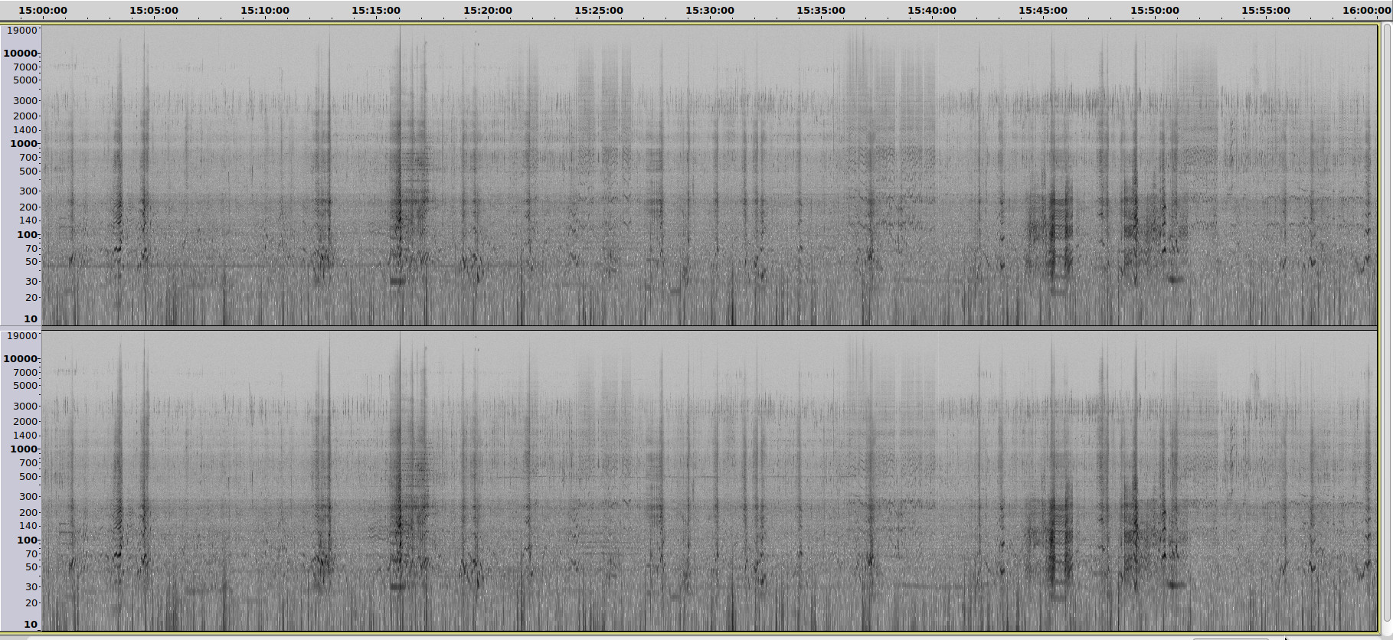The image size is (1393, 640).
Task: Click 1000 on upper channel frequency scale
Action: [x=24, y=144]
